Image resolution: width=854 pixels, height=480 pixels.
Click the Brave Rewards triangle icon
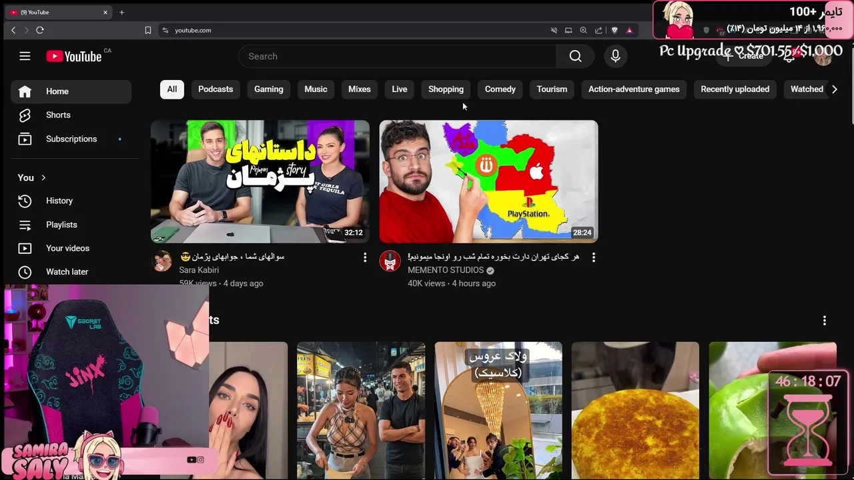click(629, 30)
